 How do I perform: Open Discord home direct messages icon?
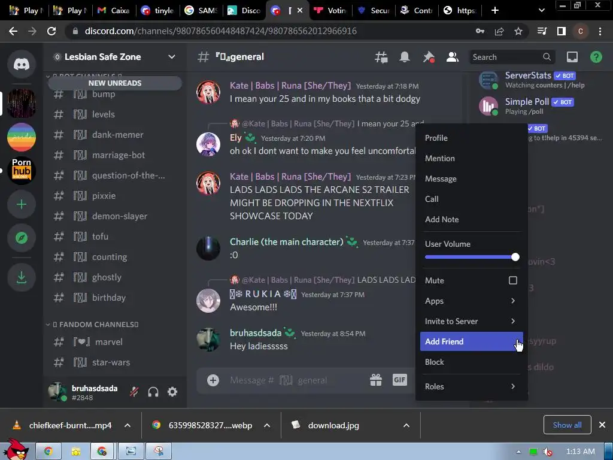click(22, 63)
